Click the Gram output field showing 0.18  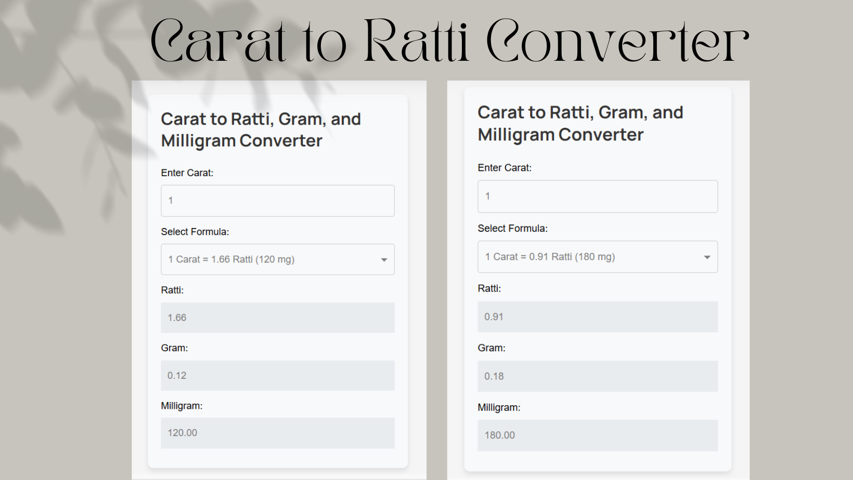tap(598, 376)
